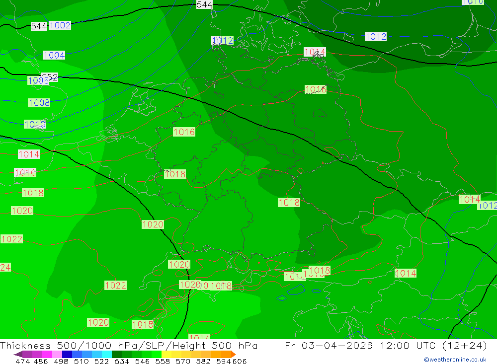Pick the bright yellow legend swatch
The image size is (497, 364).
pyautogui.click(x=166, y=354)
